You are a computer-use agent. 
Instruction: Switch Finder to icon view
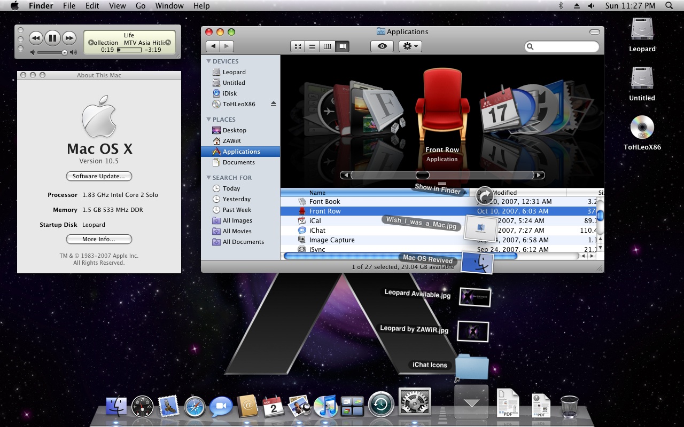(x=298, y=46)
